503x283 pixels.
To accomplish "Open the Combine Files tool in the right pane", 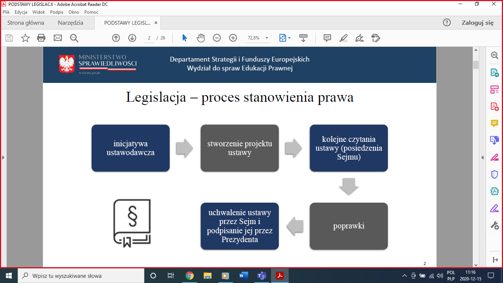I will click(x=494, y=140).
